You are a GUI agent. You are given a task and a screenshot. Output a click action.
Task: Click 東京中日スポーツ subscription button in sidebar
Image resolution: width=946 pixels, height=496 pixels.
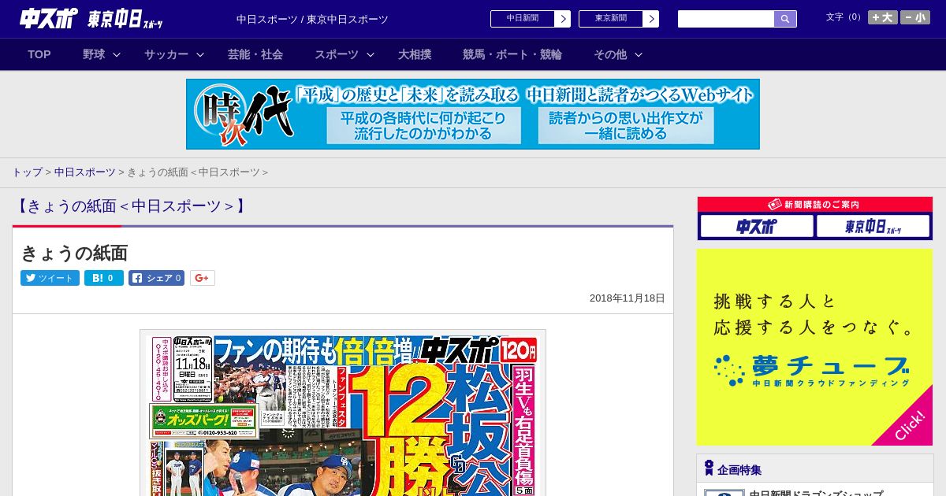tap(873, 227)
